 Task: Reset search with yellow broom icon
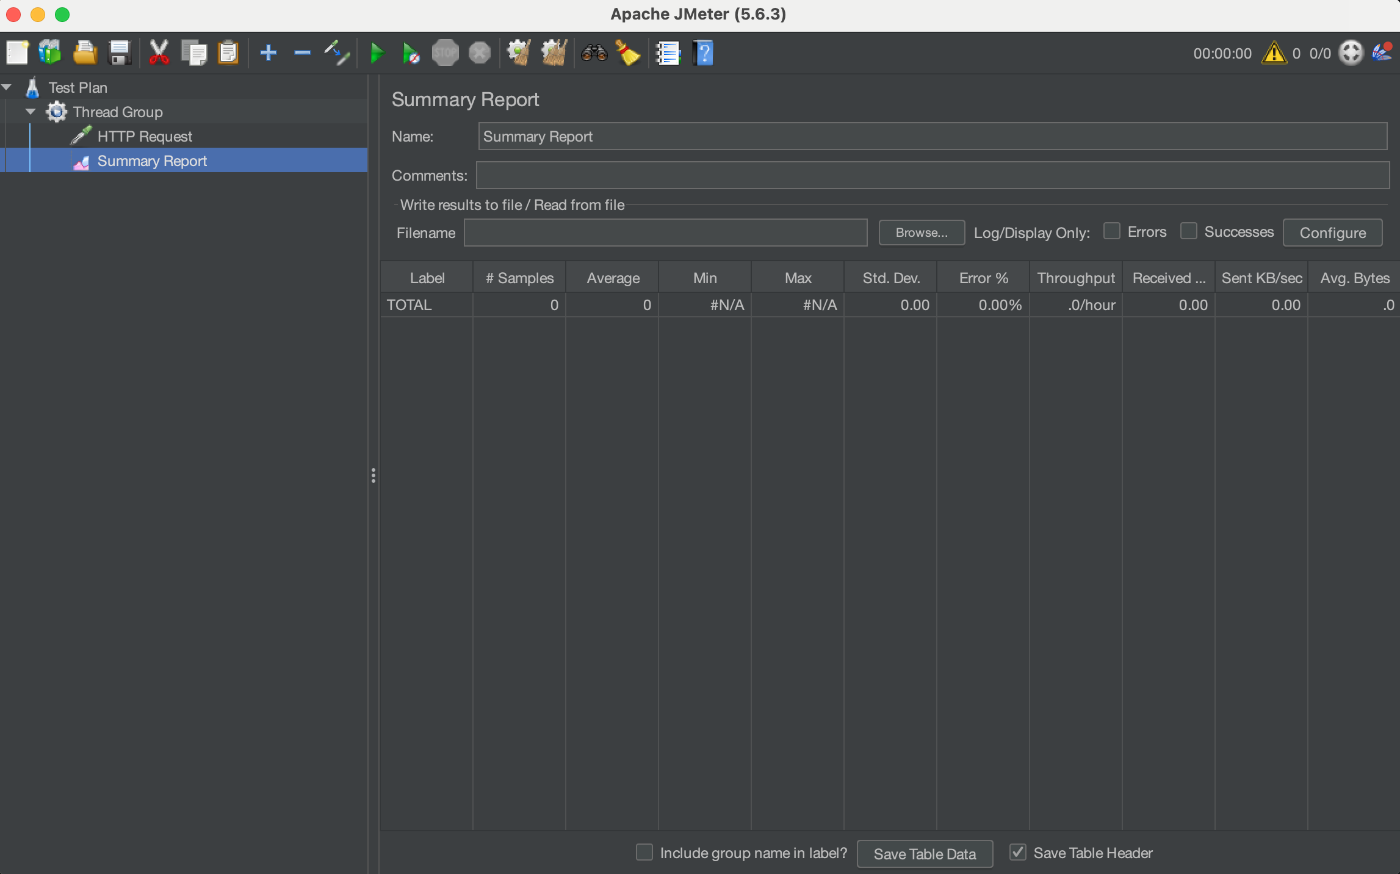(x=628, y=53)
